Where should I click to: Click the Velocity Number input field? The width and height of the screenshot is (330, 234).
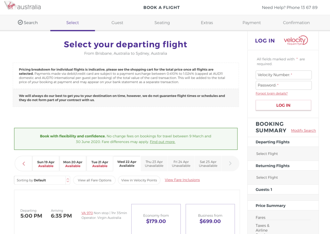point(284,75)
